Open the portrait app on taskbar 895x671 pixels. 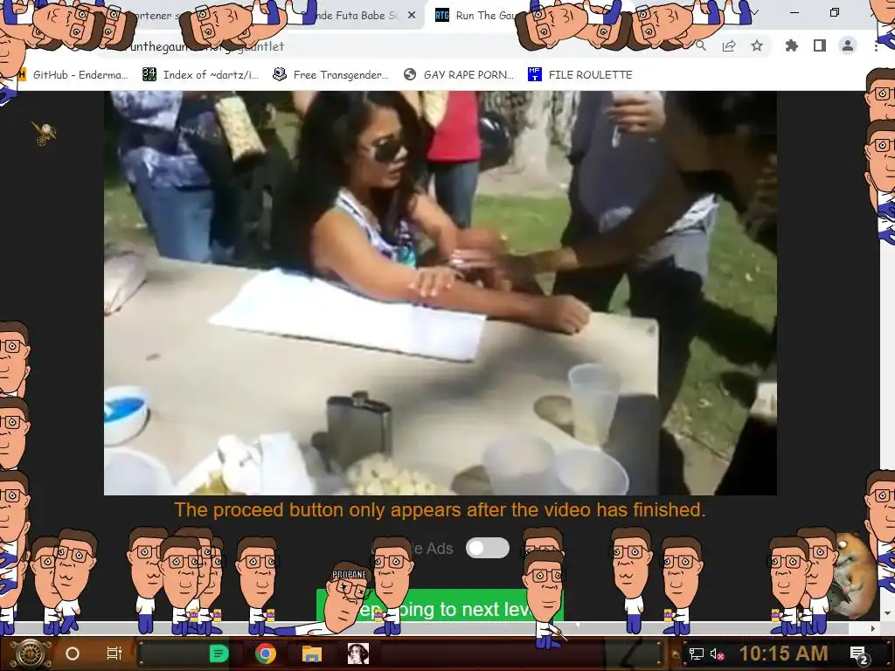click(357, 654)
